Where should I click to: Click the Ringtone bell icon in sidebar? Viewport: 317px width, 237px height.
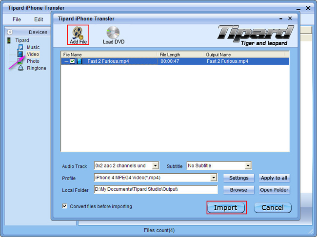click(20, 68)
